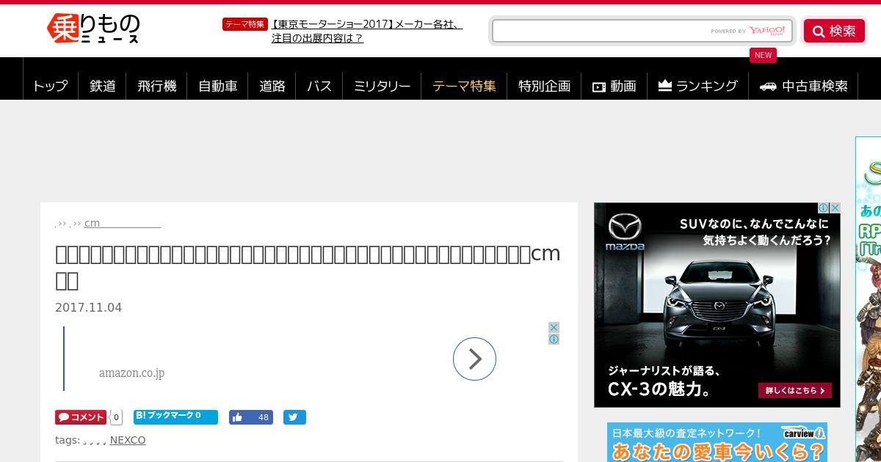881x462 pixels.
Task: Open the 鉄道 nav item
Action: coord(103,86)
